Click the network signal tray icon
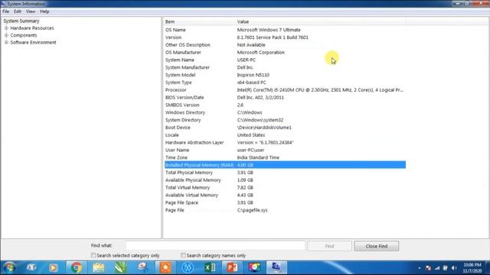The image size is (490, 275). [x=437, y=268]
